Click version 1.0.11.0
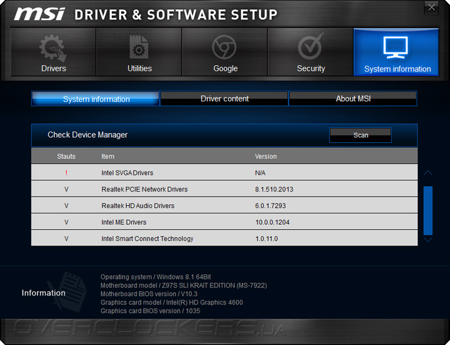Screen dimensions: 450x345 266,239
